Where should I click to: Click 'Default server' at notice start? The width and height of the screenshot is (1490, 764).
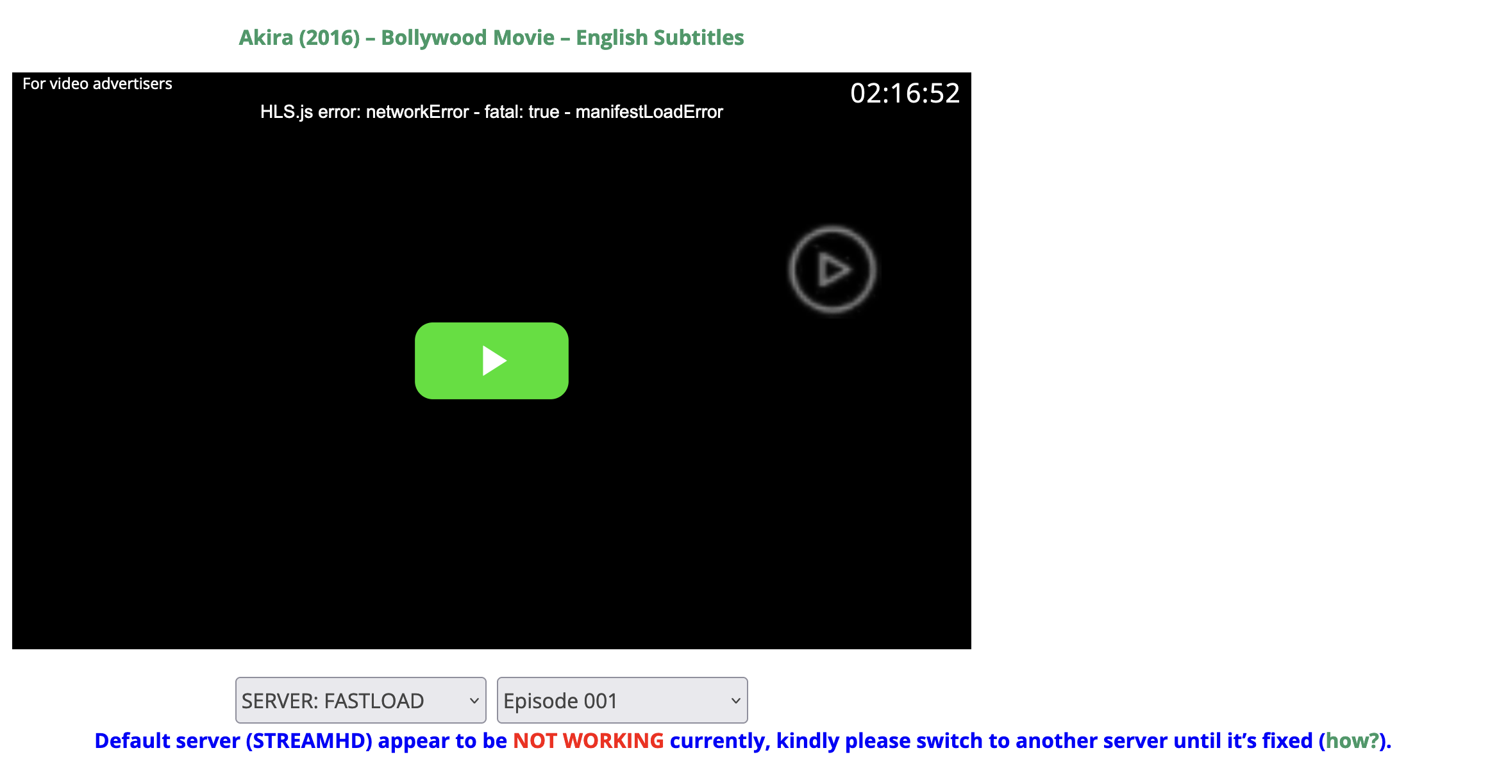pos(167,740)
